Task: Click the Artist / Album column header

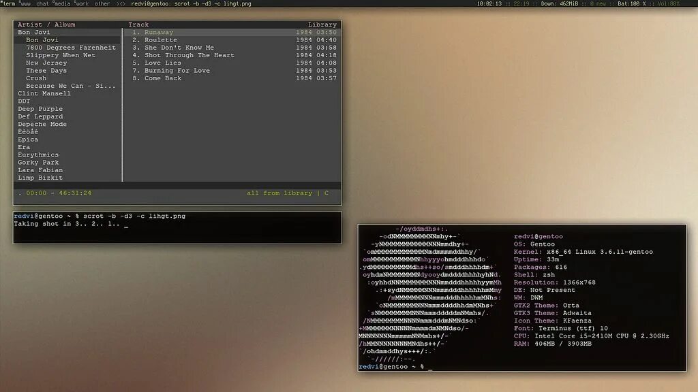Action: (46, 24)
